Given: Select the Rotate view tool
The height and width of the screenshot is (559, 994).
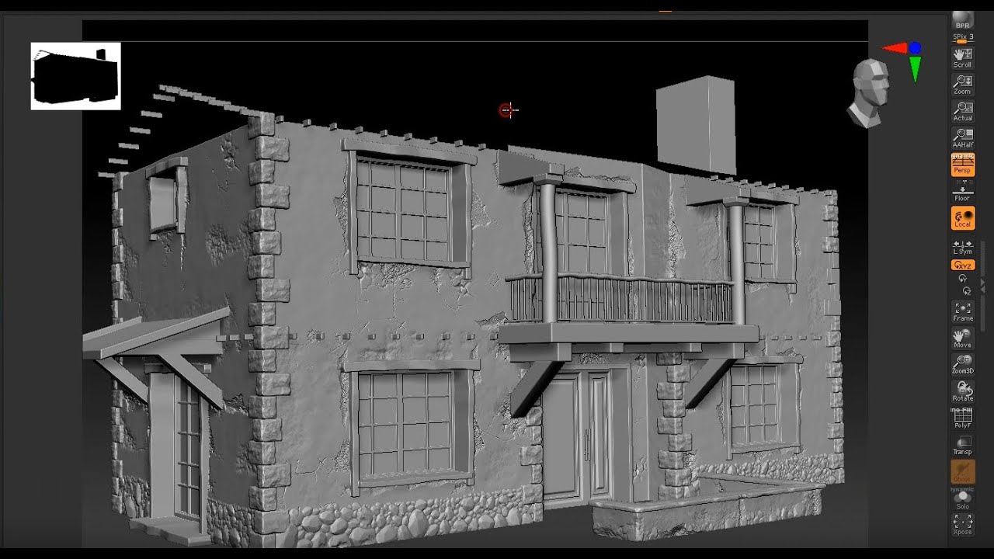Looking at the screenshot, I should pyautogui.click(x=963, y=391).
